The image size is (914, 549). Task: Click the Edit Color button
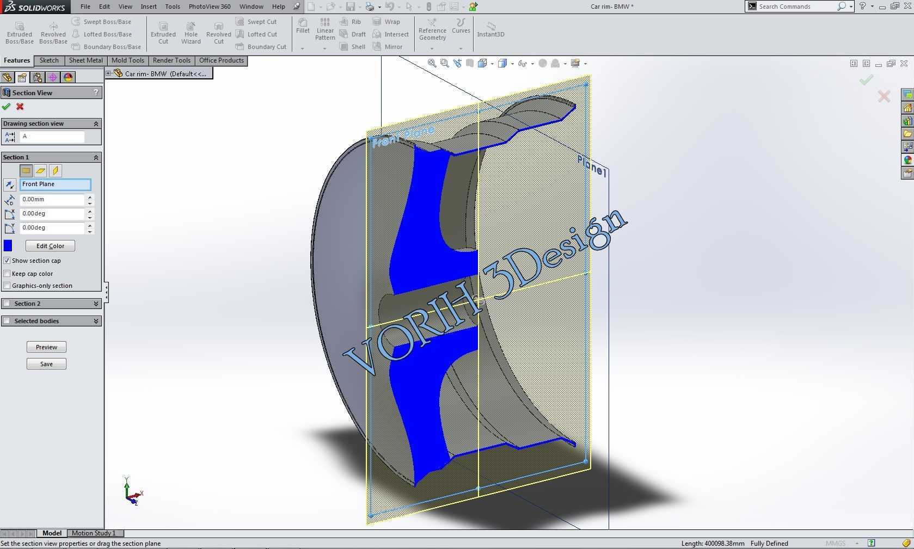coord(50,246)
